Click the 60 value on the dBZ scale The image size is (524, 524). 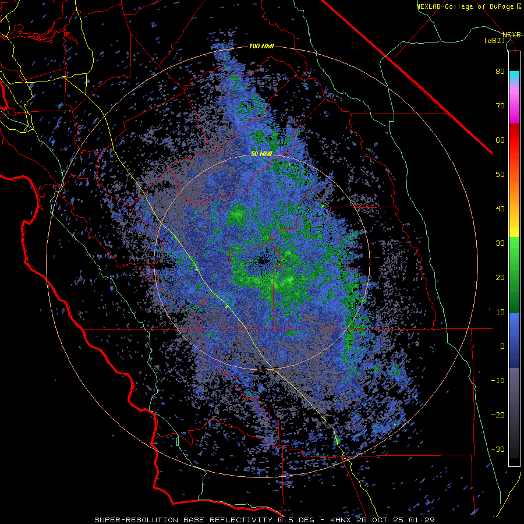[x=500, y=140]
